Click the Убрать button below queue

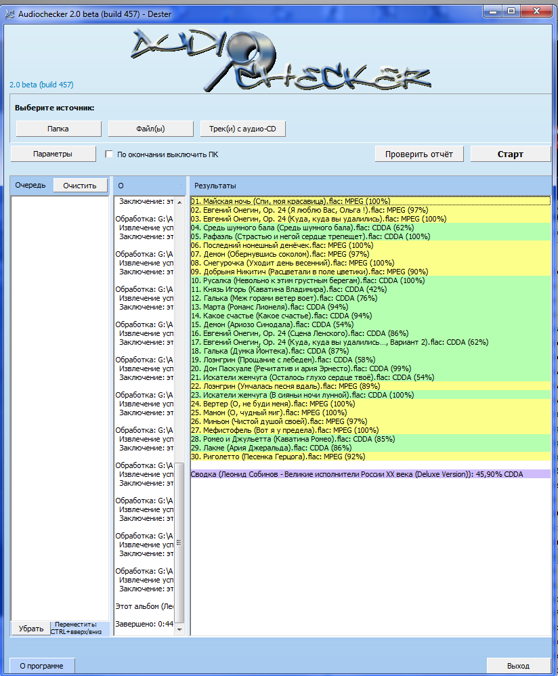[30, 628]
